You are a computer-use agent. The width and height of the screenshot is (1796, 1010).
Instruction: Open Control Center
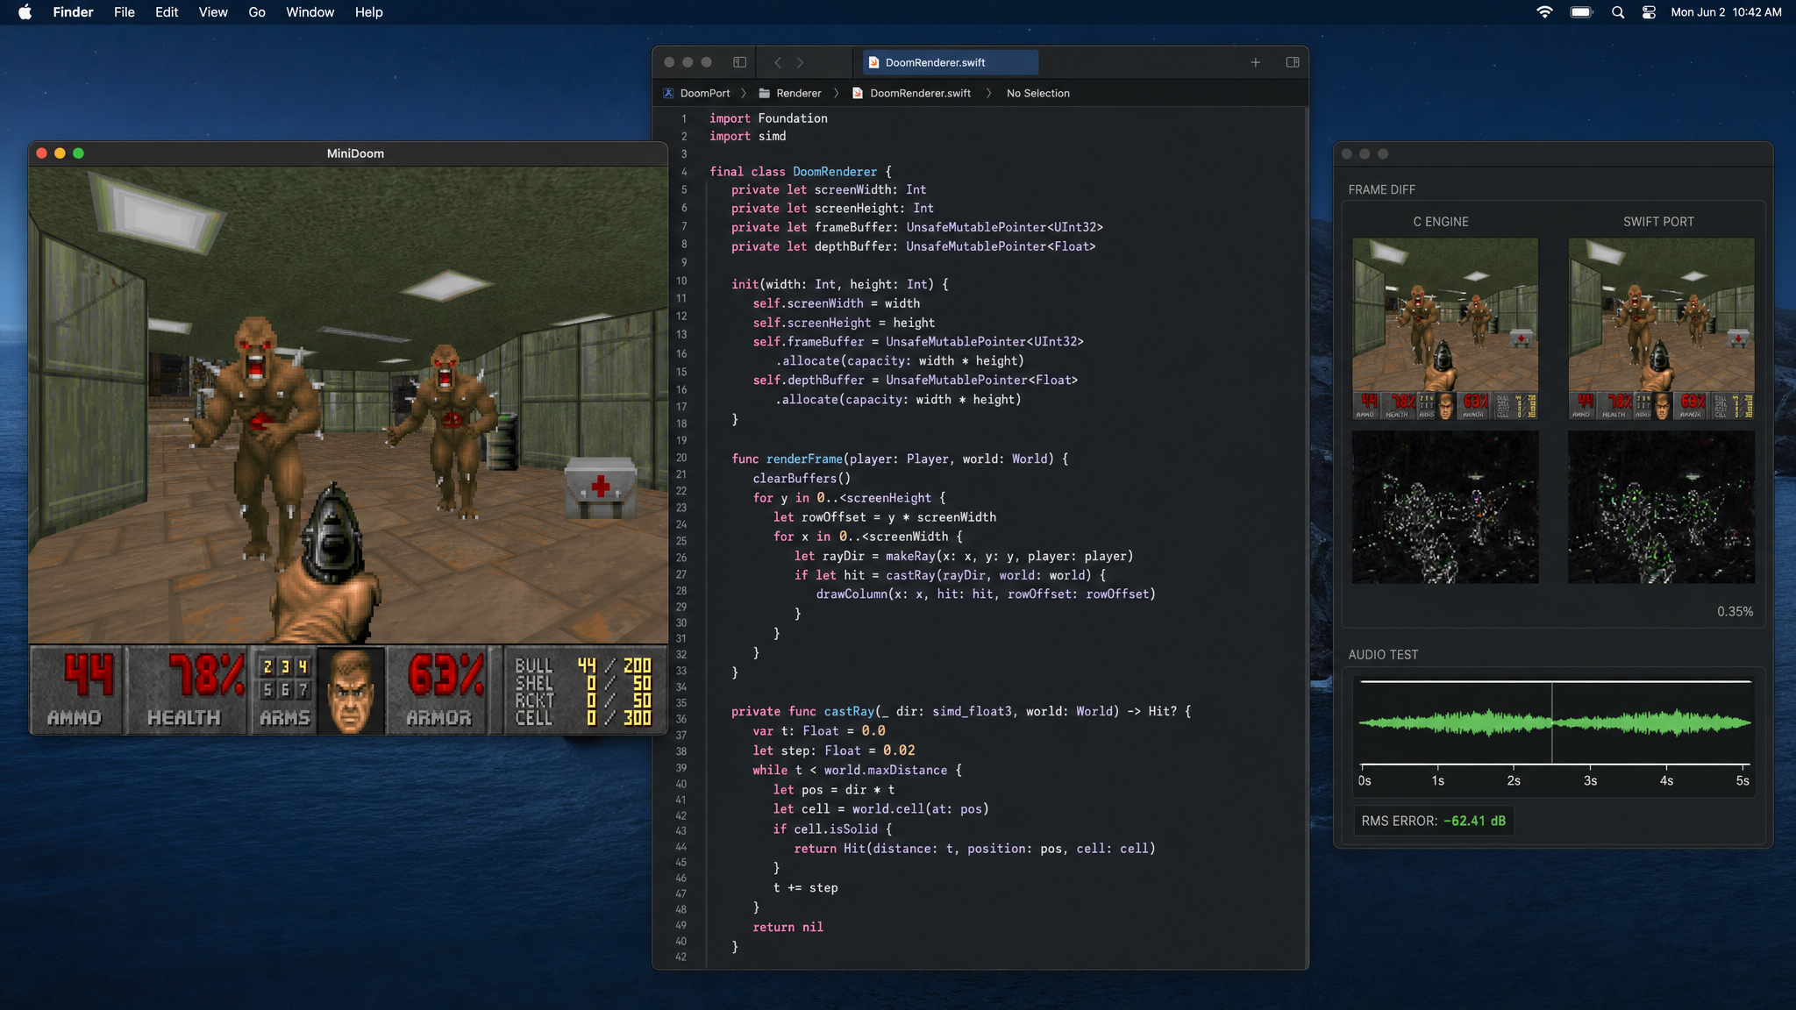click(1649, 12)
